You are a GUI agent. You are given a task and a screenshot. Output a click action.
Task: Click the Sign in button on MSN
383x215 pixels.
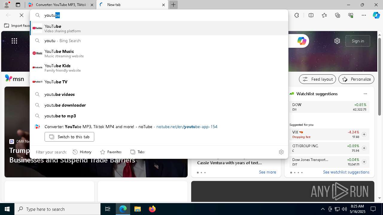[x=358, y=41]
